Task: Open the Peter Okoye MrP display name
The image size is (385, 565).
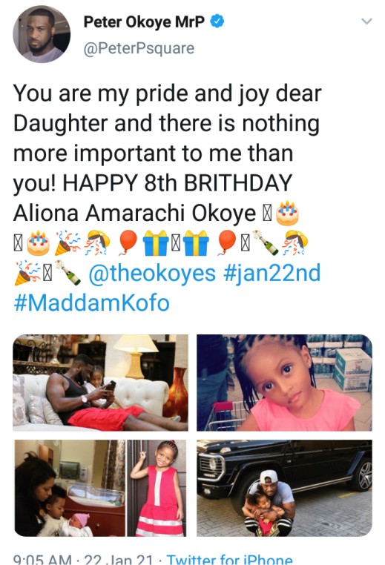Action: tap(144, 22)
